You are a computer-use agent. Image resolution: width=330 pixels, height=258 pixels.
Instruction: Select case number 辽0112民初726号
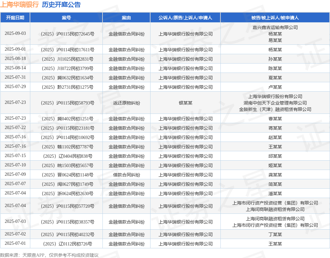point(68,244)
